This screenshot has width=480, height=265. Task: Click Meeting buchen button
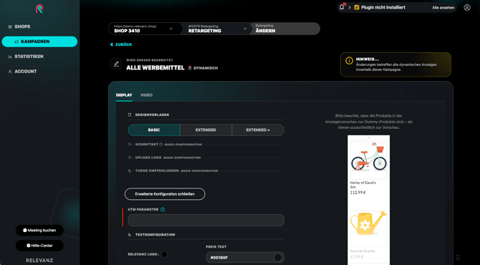(x=39, y=231)
